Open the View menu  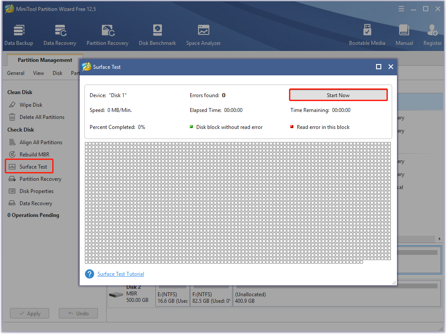pos(38,73)
